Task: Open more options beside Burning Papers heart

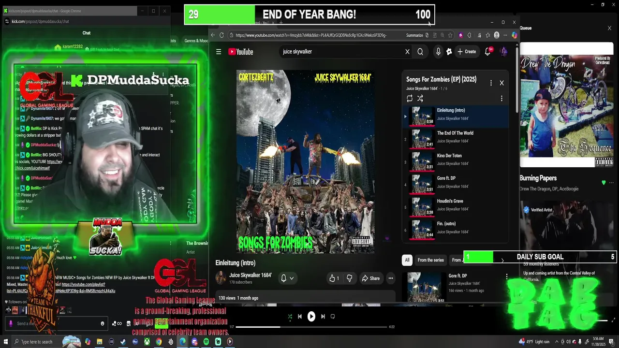Action: [612, 183]
